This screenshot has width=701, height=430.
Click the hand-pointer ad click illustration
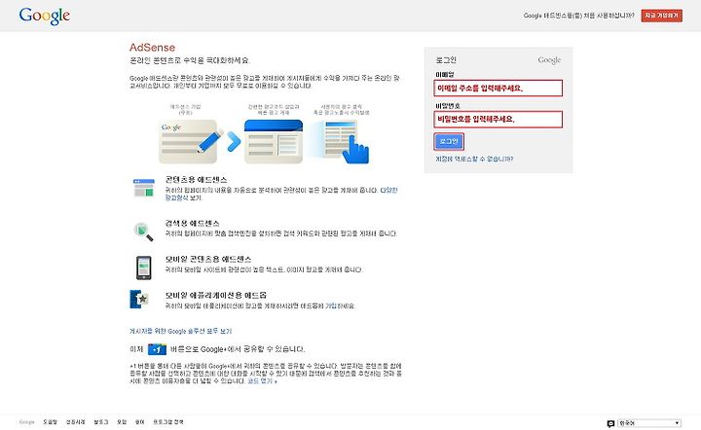[345, 142]
